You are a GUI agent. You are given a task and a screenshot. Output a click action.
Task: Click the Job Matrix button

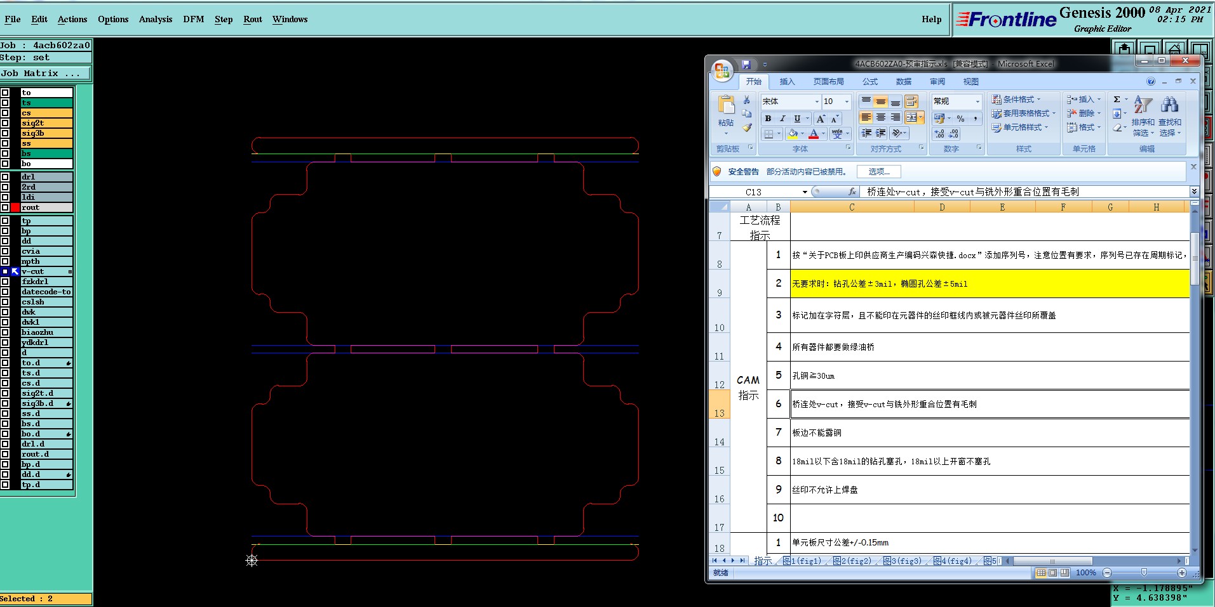point(44,74)
